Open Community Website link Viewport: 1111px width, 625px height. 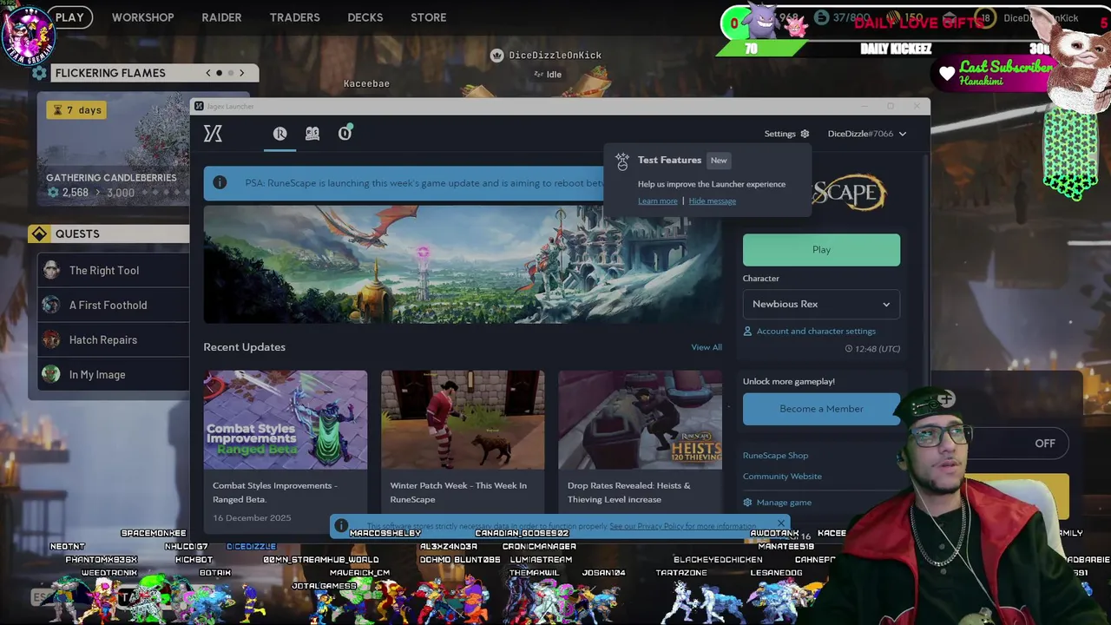[782, 476]
